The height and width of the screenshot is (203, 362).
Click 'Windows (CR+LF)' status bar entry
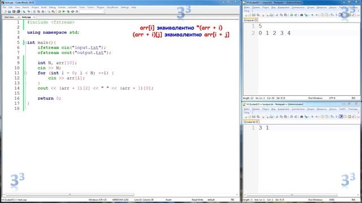[x=98, y=200]
